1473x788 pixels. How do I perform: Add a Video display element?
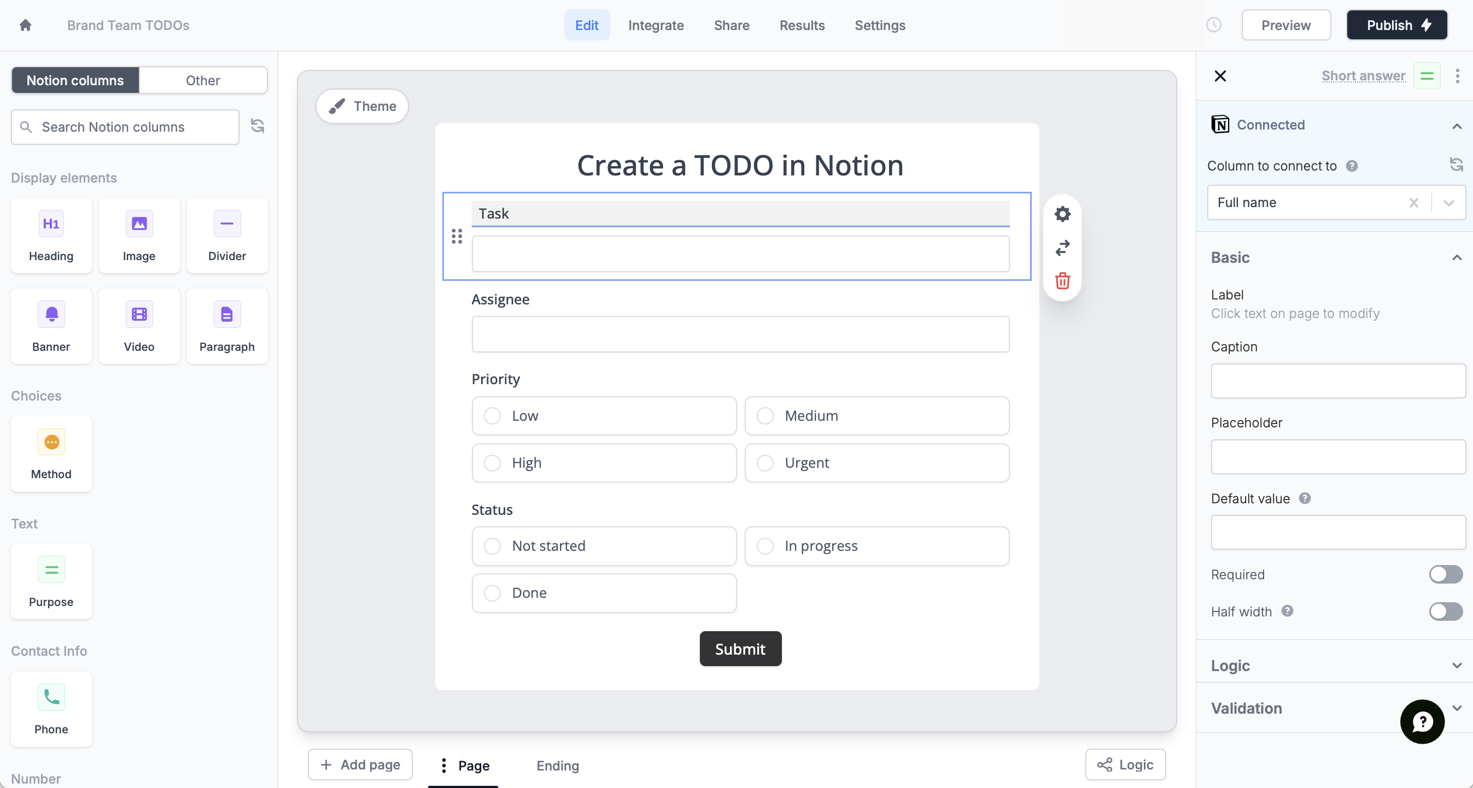(x=139, y=326)
